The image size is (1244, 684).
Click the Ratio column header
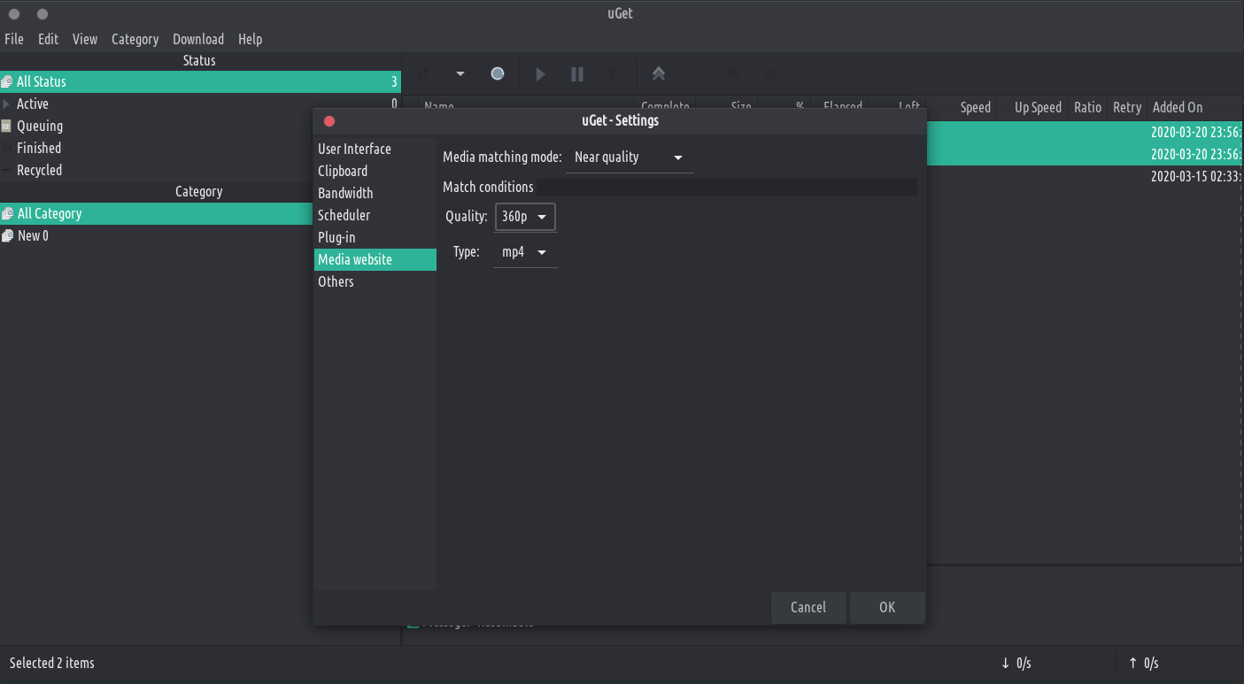coord(1088,107)
